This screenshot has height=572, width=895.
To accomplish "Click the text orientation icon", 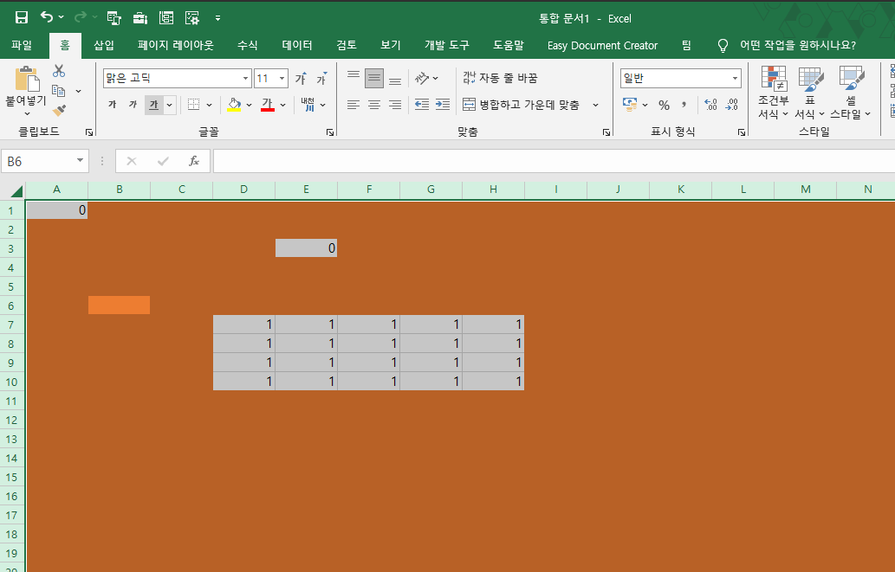I will (423, 78).
